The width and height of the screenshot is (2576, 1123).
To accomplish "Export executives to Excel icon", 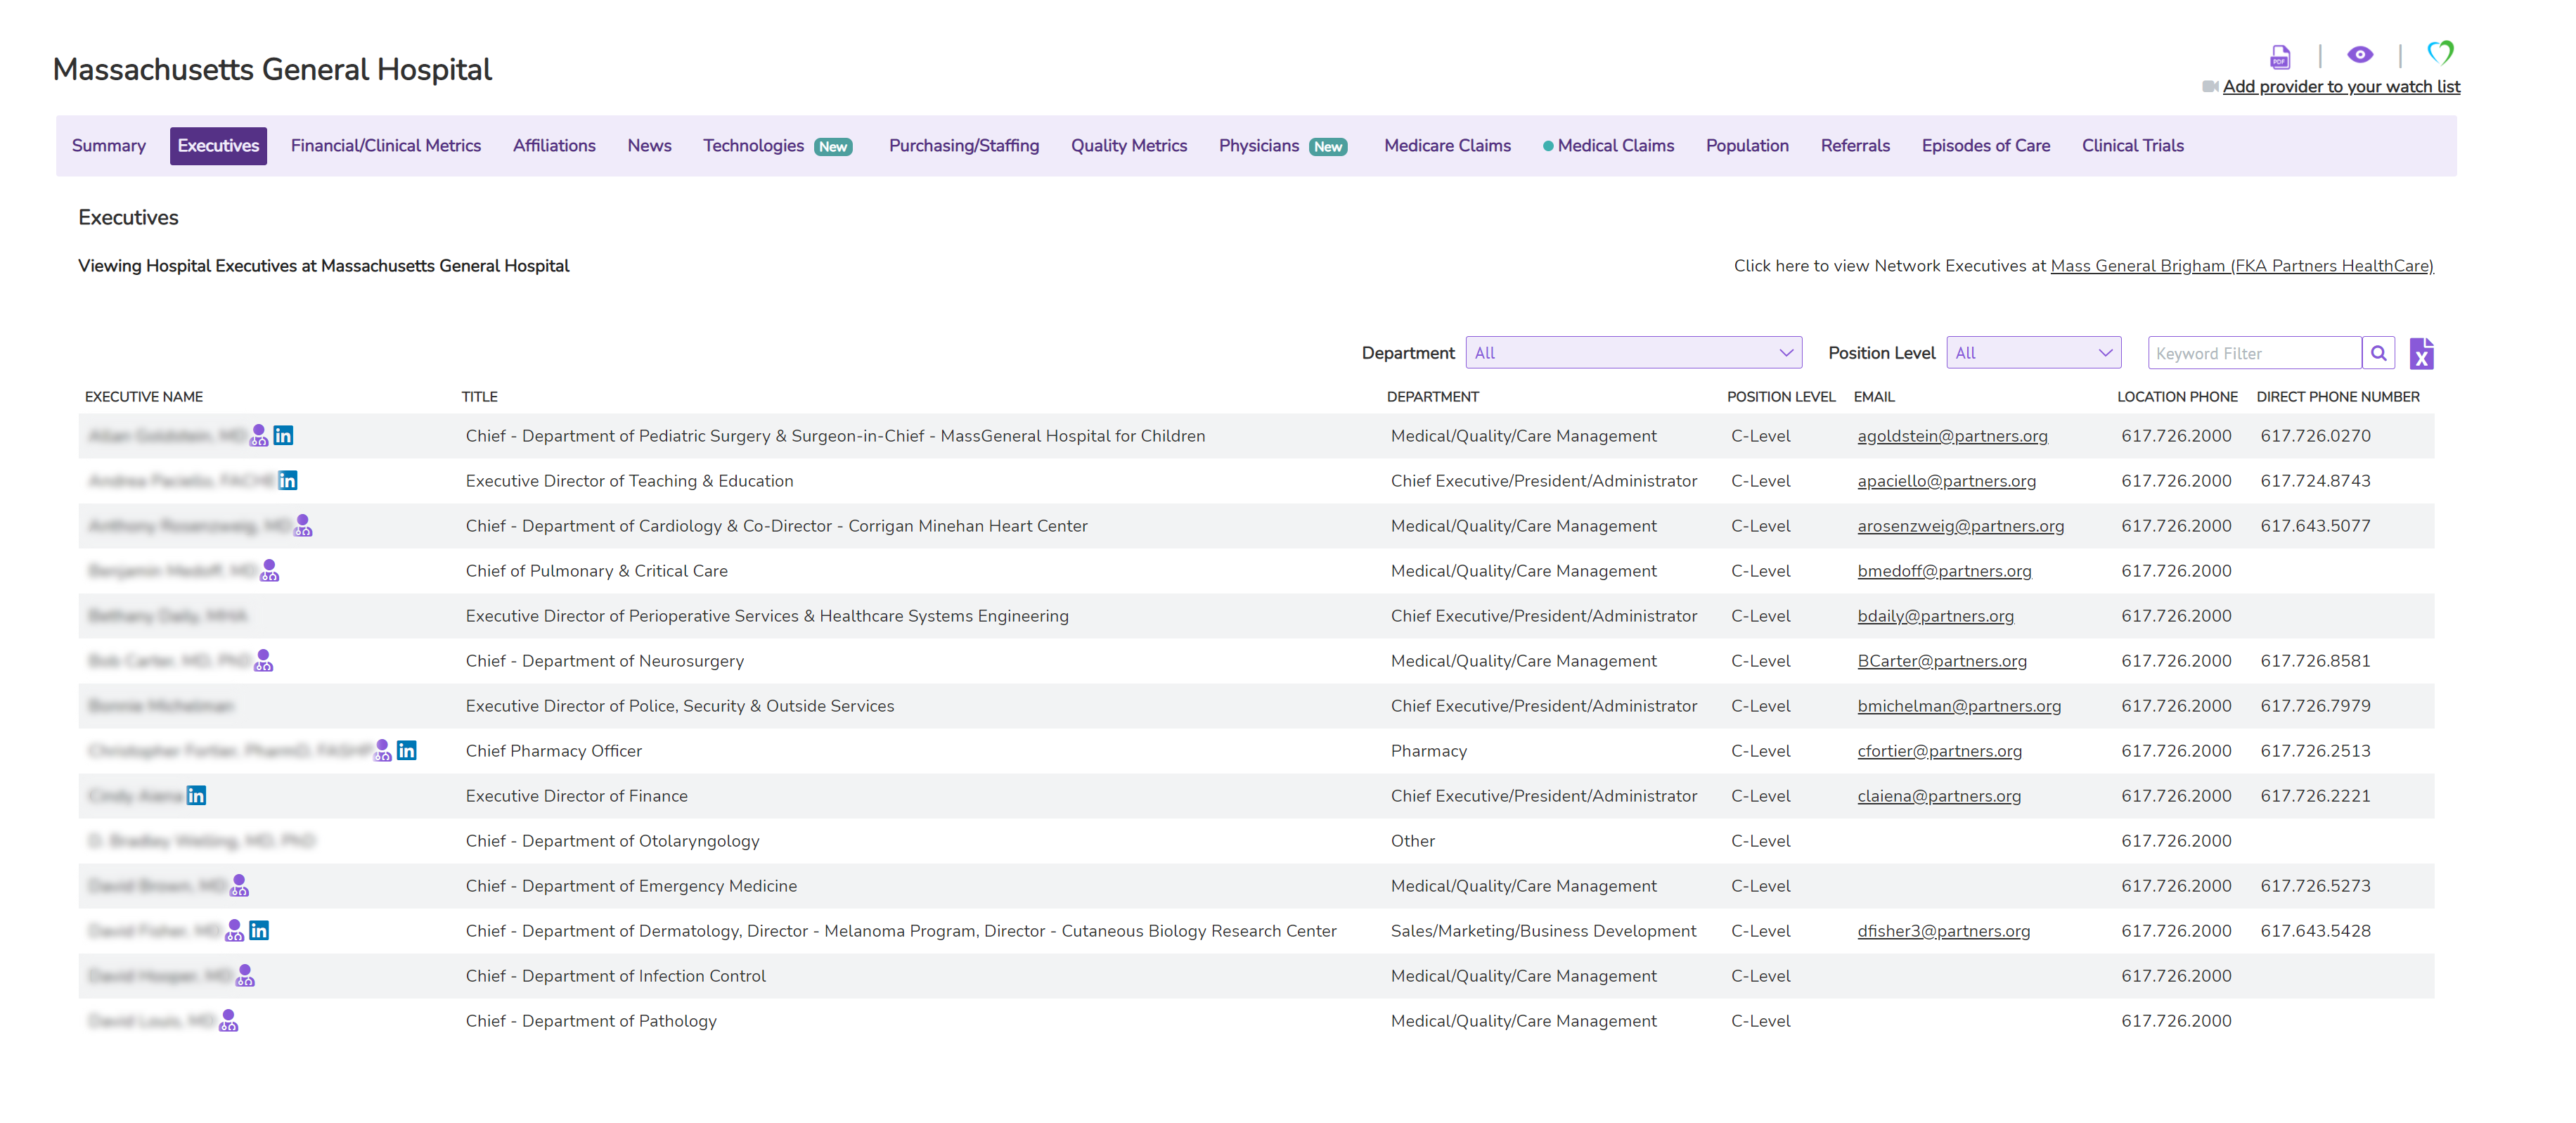I will (2421, 354).
